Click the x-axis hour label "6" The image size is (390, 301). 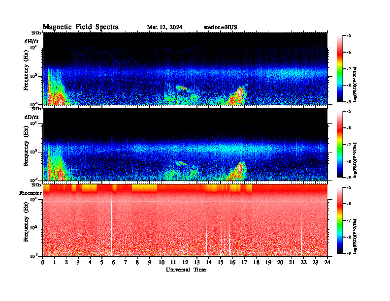click(x=114, y=263)
